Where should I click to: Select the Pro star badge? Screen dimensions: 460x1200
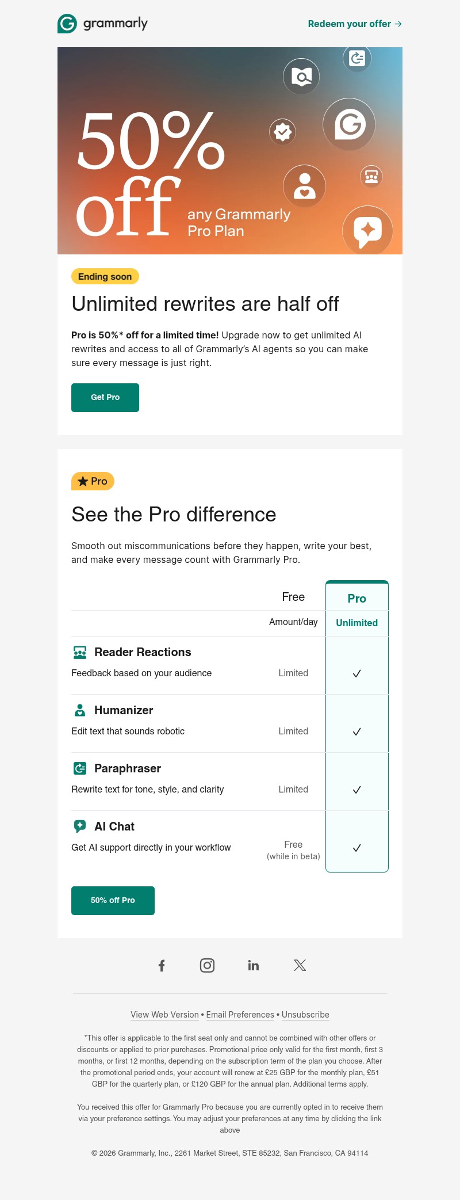pyautogui.click(x=93, y=481)
